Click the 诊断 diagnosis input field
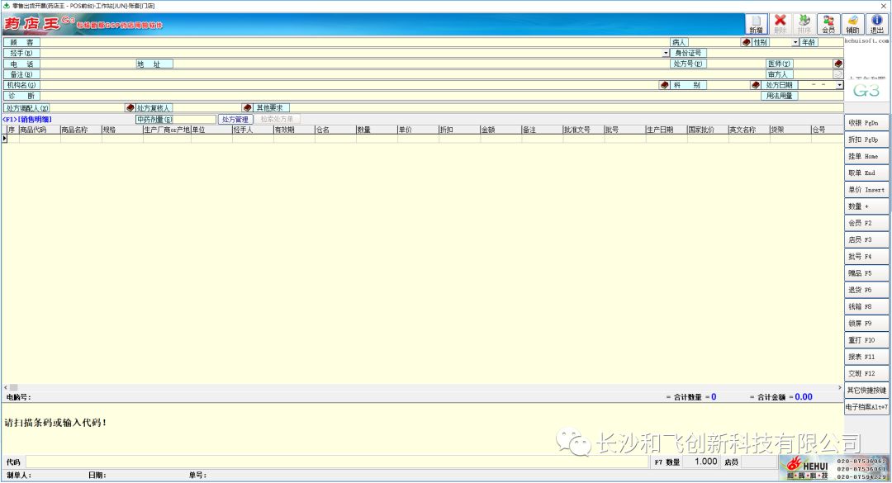 pos(400,96)
